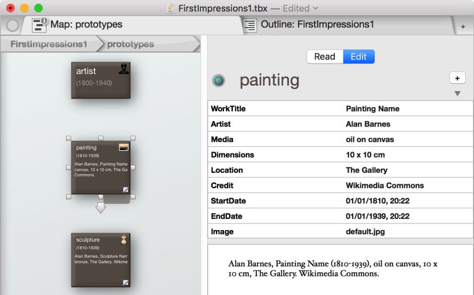Image resolution: width=474 pixels, height=295 pixels.
Task: Switch text pane to Edit mode
Action: [x=359, y=56]
